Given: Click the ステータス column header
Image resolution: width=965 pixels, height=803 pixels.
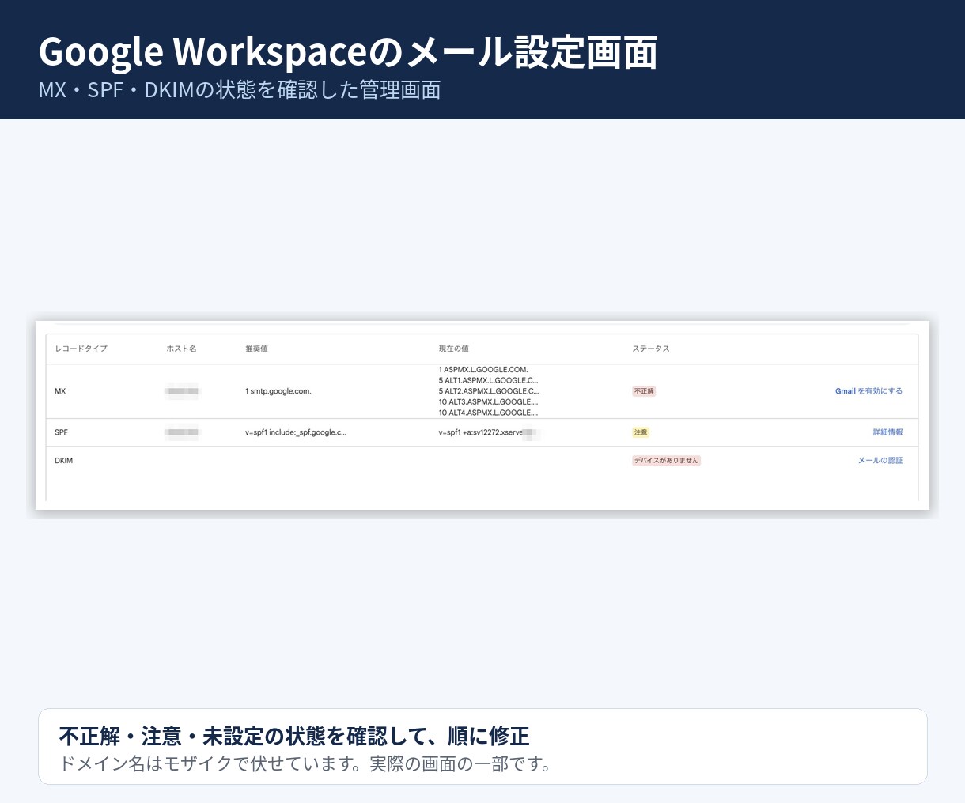Looking at the screenshot, I should (650, 349).
